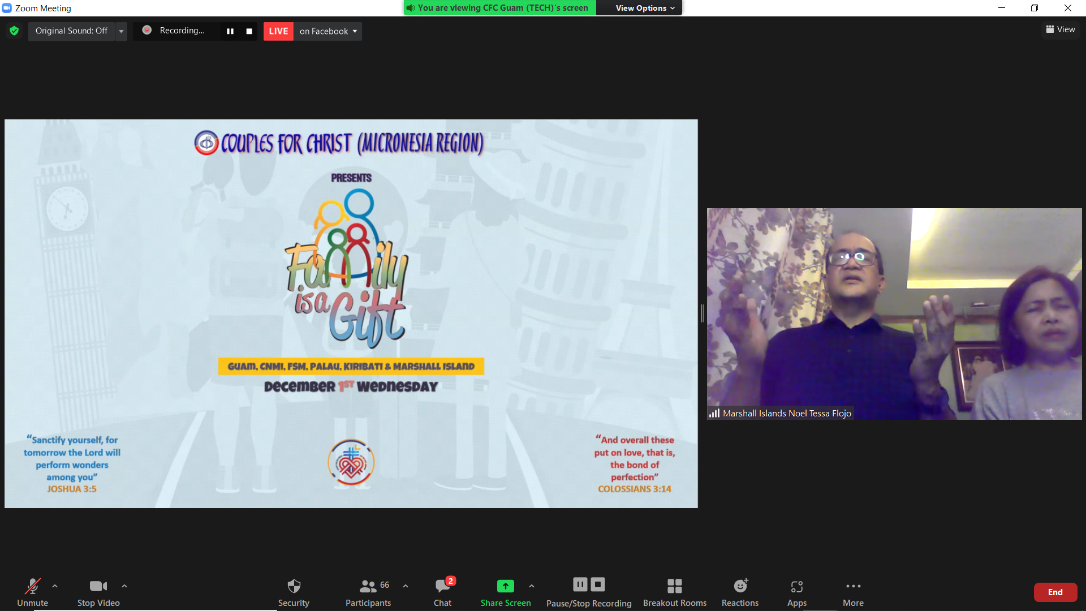Click Pause/Stop Recording label

click(x=589, y=603)
